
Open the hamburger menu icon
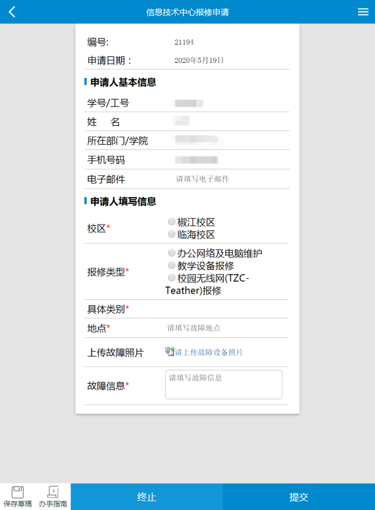363,12
